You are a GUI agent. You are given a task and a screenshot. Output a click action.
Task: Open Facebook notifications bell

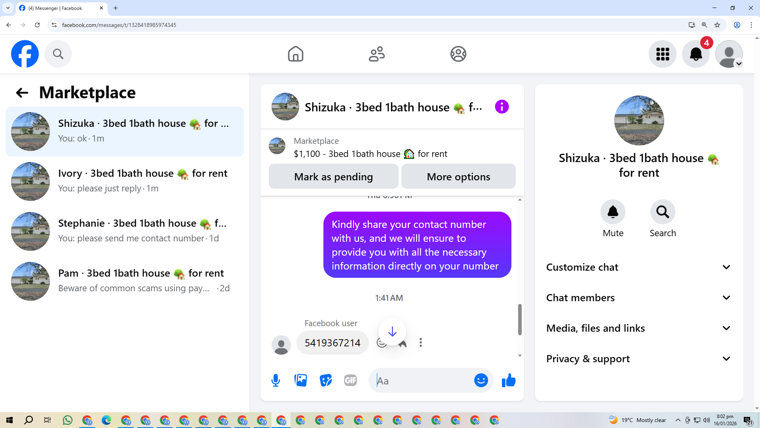pyautogui.click(x=695, y=54)
